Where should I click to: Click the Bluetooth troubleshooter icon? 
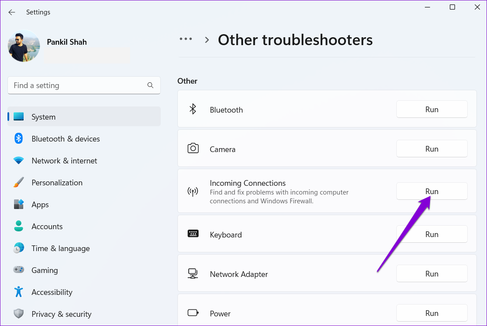point(193,109)
